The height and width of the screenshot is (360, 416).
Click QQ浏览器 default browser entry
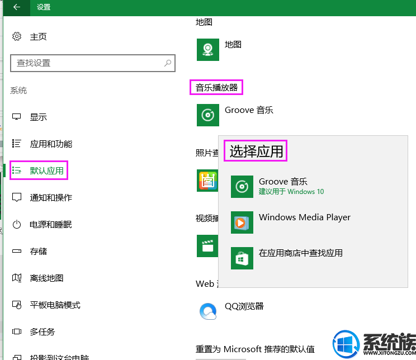point(244,306)
